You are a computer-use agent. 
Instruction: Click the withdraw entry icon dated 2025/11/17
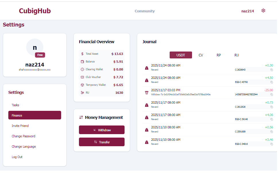pos(147,93)
